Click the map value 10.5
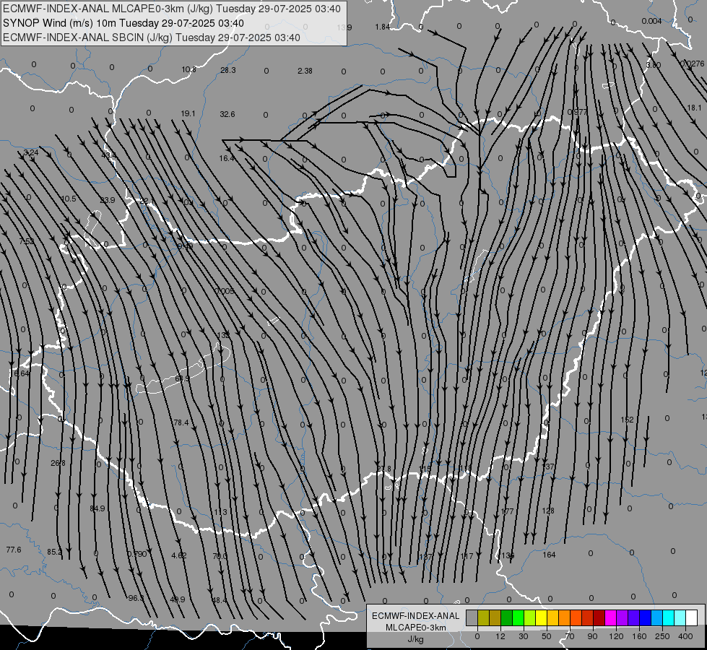This screenshot has height=650, width=707. pos(68,199)
